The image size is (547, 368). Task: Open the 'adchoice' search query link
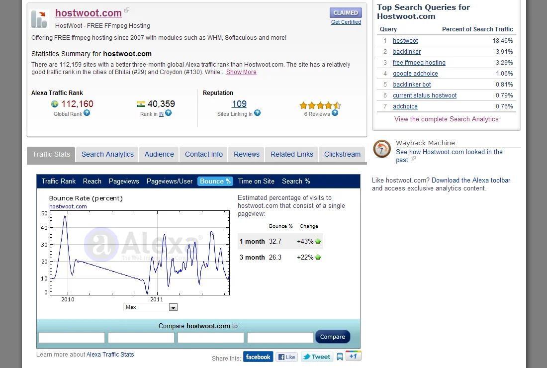pos(405,106)
